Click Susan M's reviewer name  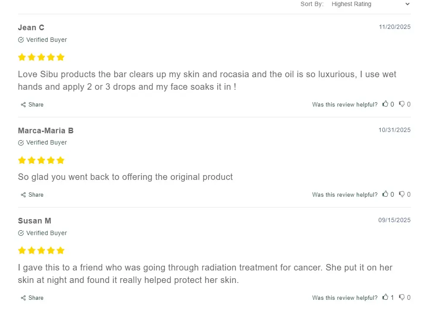point(34,220)
